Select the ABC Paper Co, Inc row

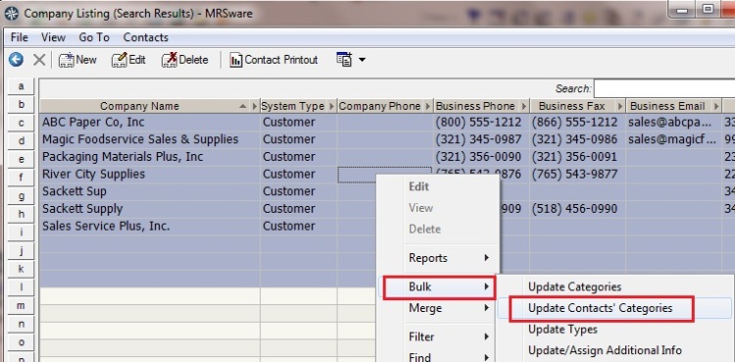coord(387,122)
